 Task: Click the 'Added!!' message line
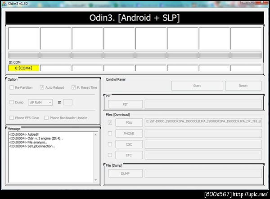24,134
